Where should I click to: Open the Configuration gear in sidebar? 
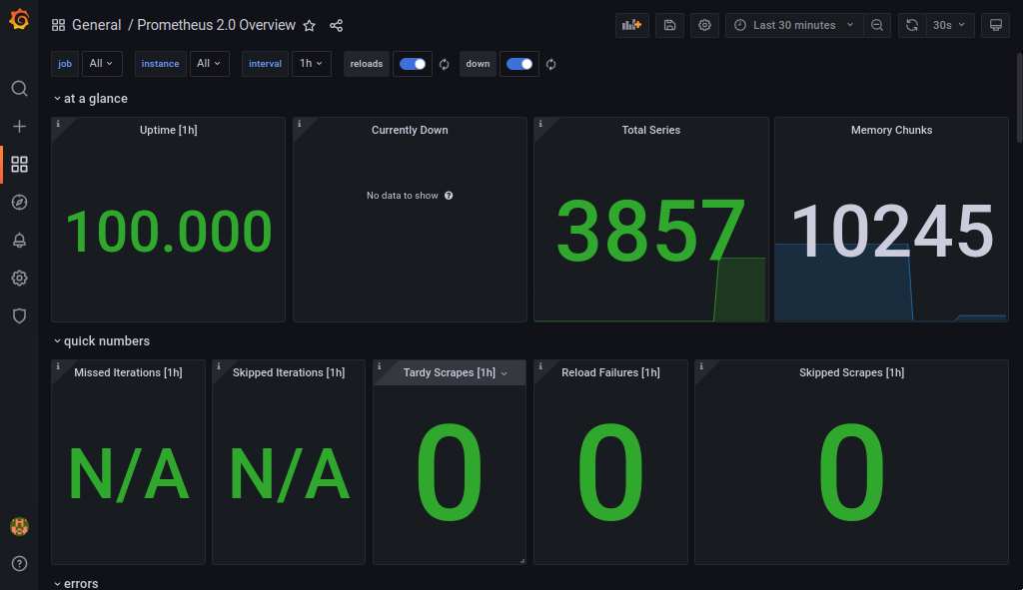[x=20, y=278]
